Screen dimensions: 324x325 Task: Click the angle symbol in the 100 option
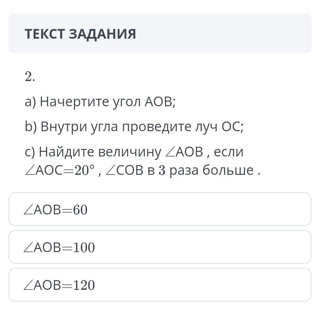click(x=28, y=248)
